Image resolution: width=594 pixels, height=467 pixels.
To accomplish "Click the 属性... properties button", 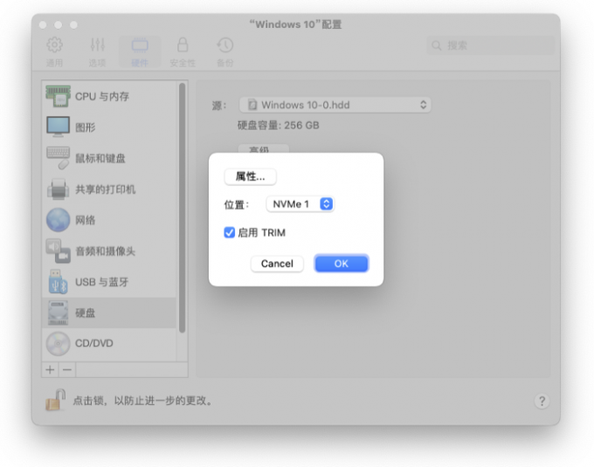I will coord(250,176).
